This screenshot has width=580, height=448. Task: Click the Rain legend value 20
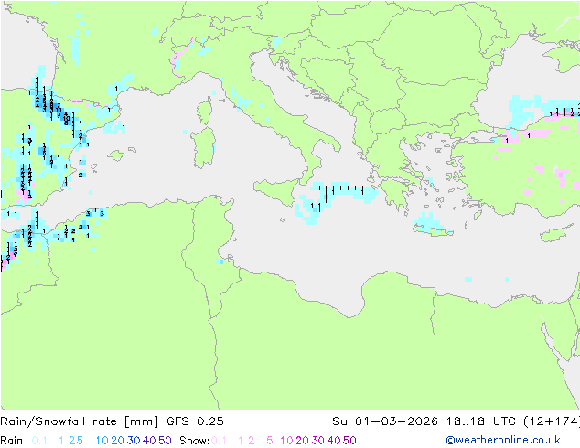click(x=118, y=441)
